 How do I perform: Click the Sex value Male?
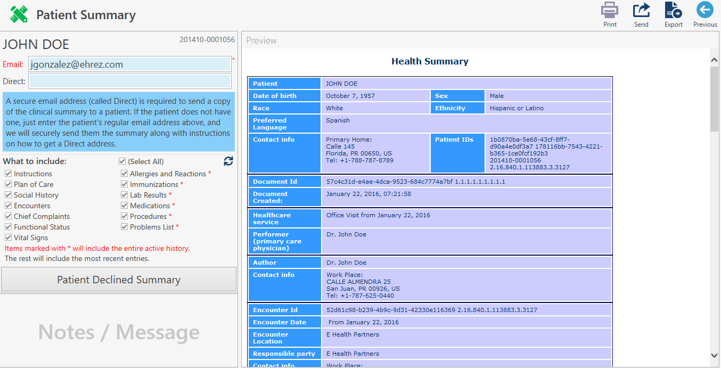[x=496, y=96]
